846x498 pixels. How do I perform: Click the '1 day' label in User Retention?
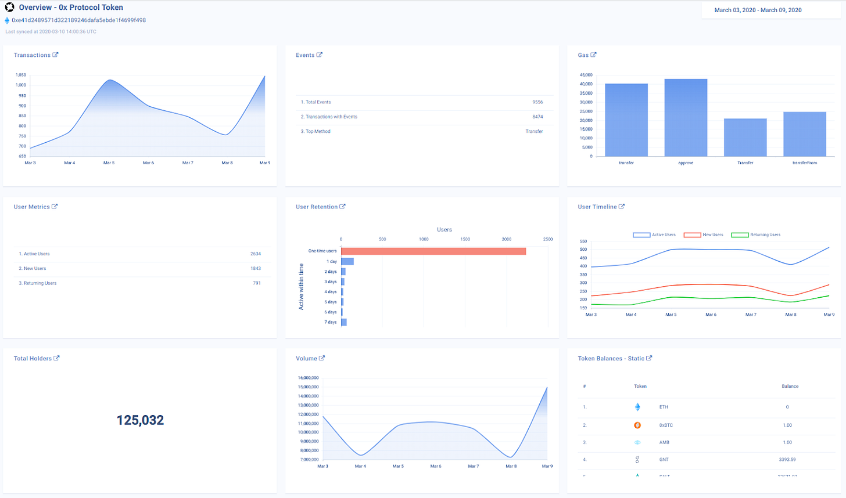[331, 262]
